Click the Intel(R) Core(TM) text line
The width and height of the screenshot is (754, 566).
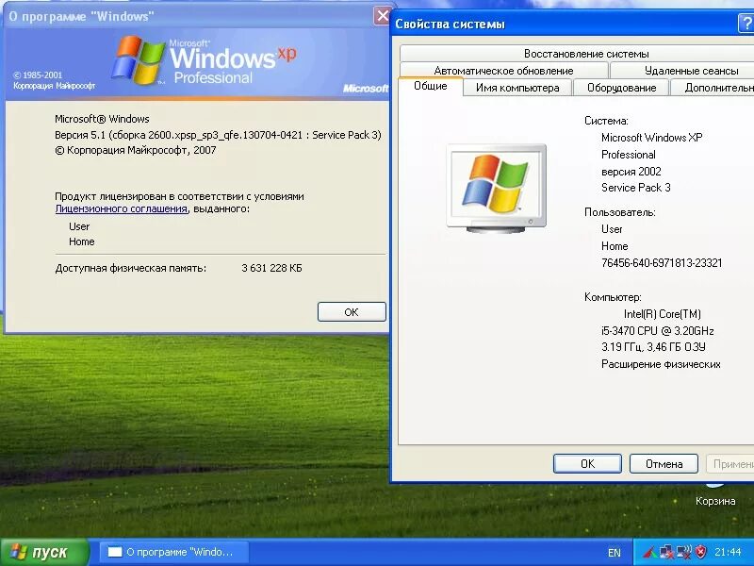(663, 314)
